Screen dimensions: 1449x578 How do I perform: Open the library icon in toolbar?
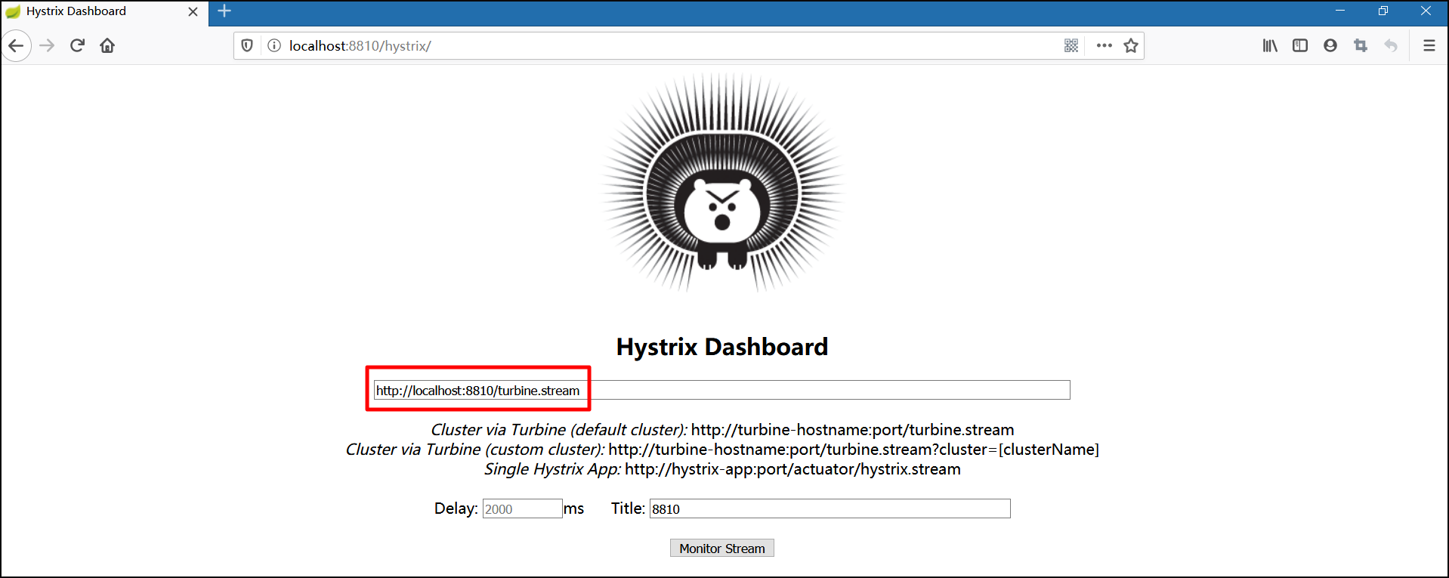[1270, 46]
